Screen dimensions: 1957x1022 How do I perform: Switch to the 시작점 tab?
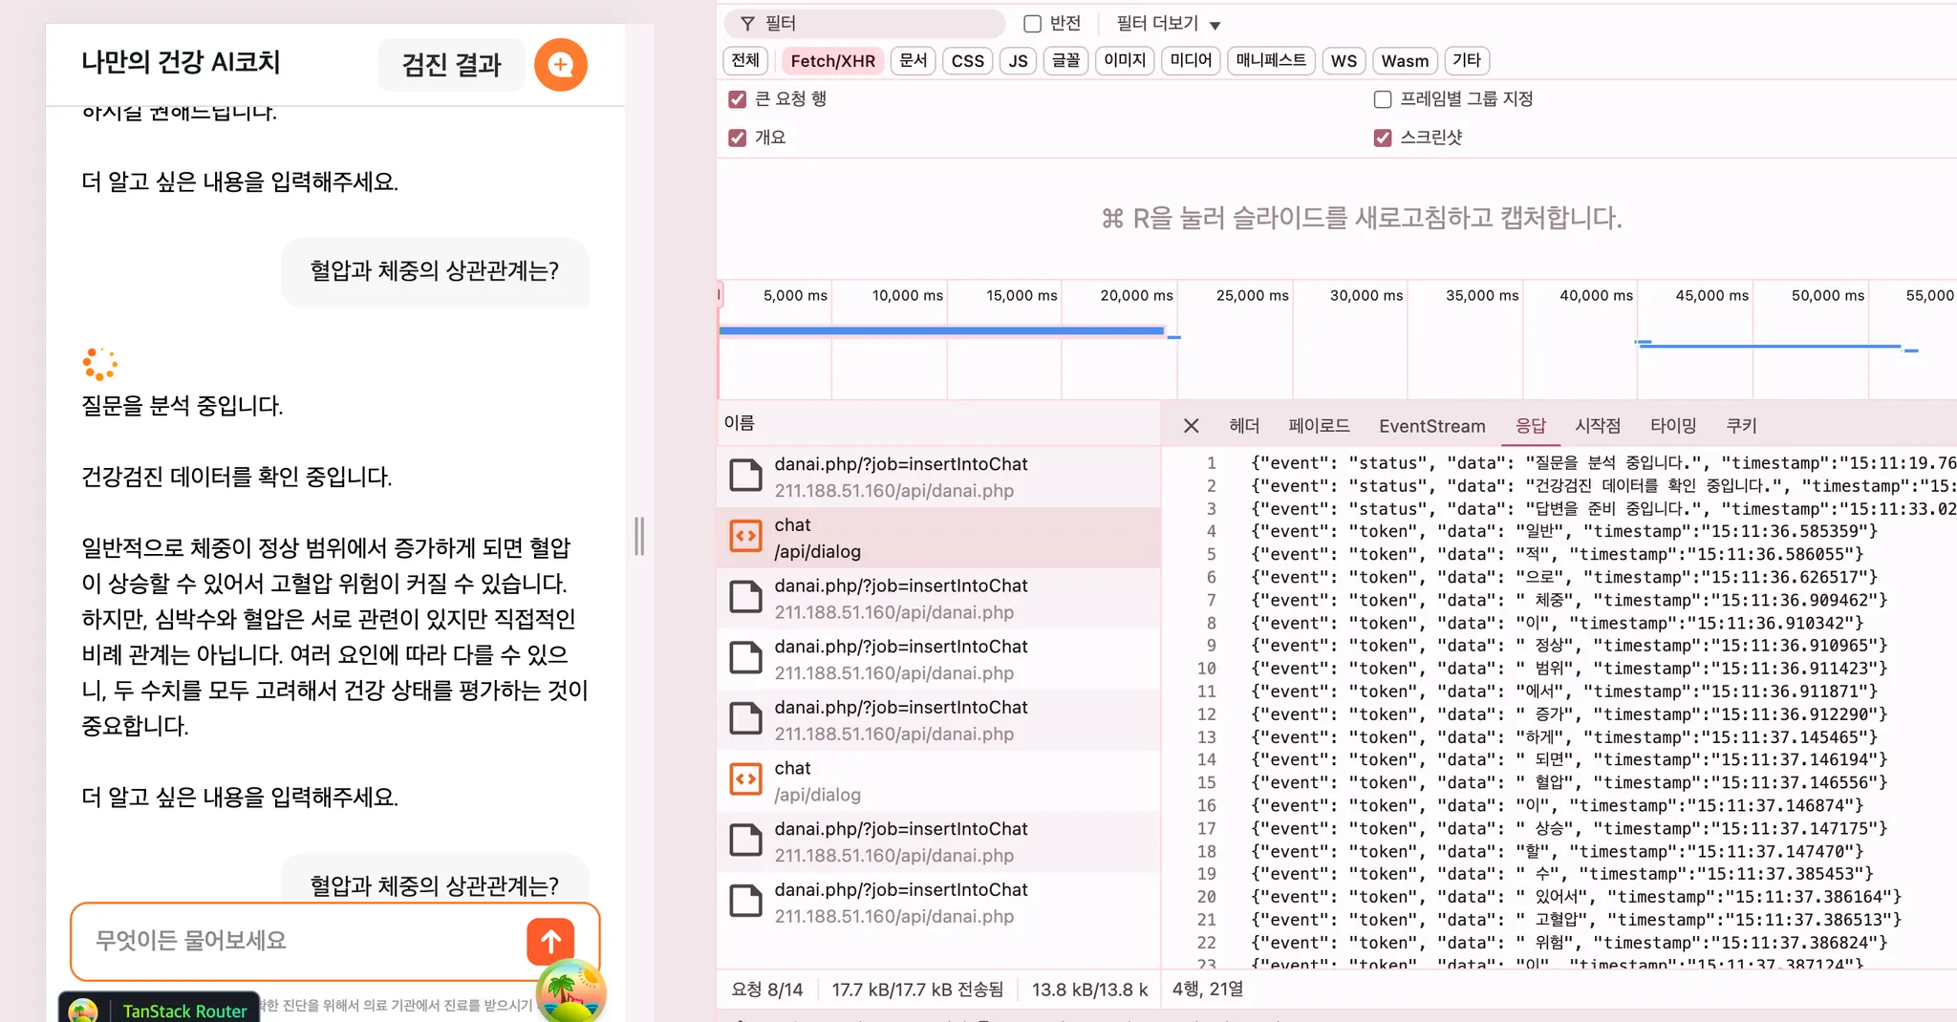tap(1598, 425)
